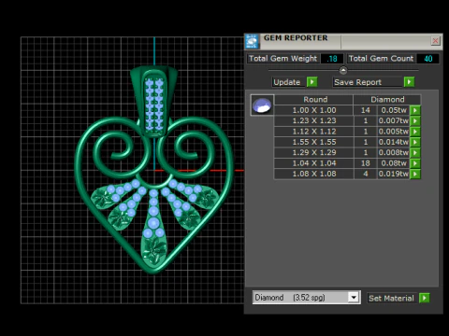Click the Set Material button label
Image resolution: width=449 pixels, height=336 pixels.
pos(391,298)
